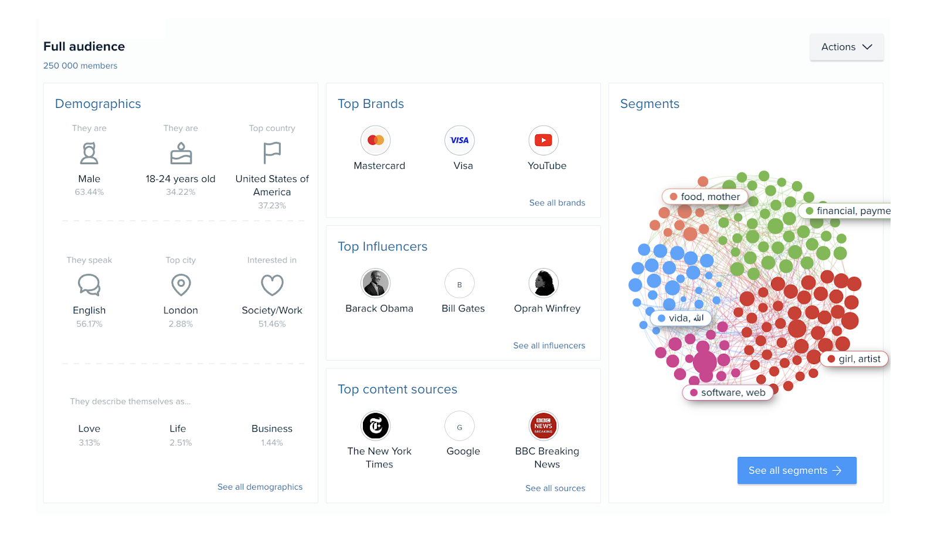The width and height of the screenshot is (938, 539).
Task: Click See all demographics
Action: coord(260,486)
